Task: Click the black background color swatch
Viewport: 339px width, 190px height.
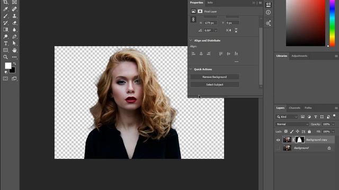Action: [13, 71]
